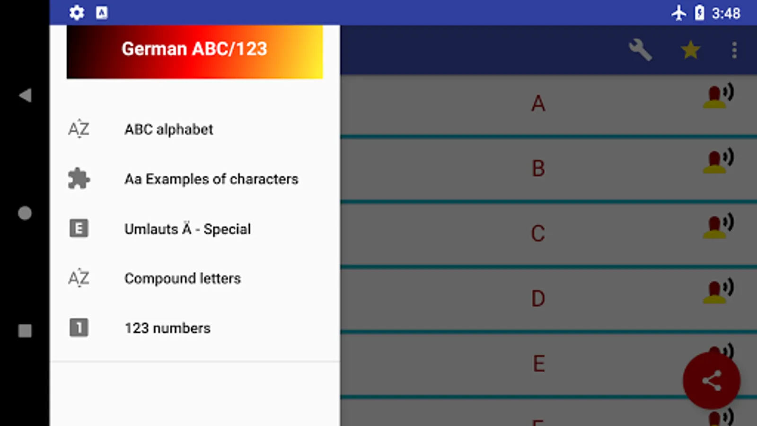The height and width of the screenshot is (426, 757).
Task: Play pronunciation sound for letter D
Action: [x=718, y=291]
